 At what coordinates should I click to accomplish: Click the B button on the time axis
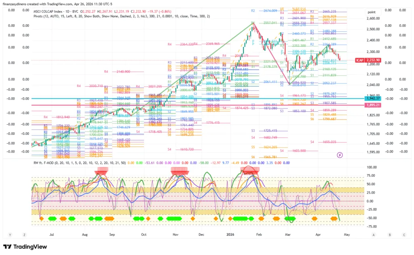pyautogui.click(x=389, y=234)
